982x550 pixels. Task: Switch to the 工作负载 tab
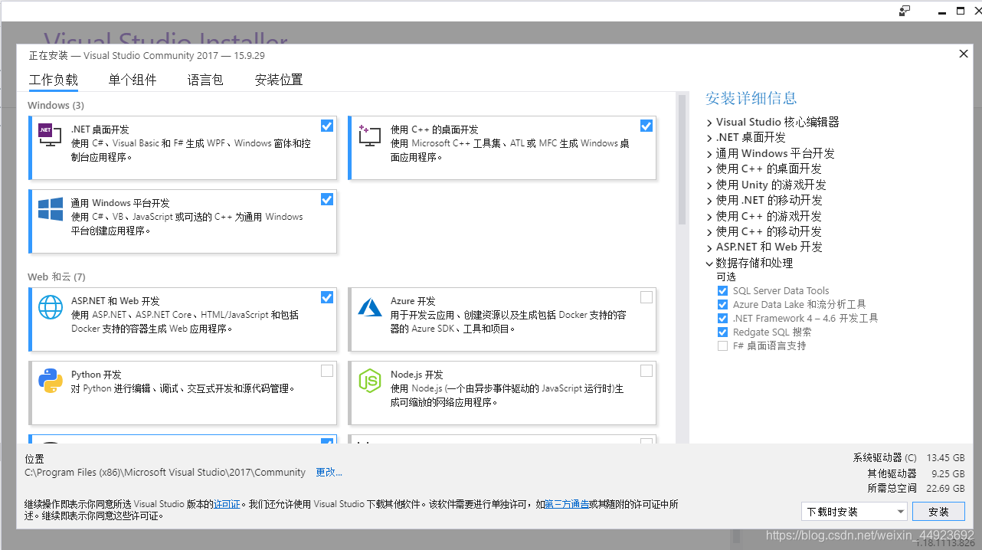(54, 80)
